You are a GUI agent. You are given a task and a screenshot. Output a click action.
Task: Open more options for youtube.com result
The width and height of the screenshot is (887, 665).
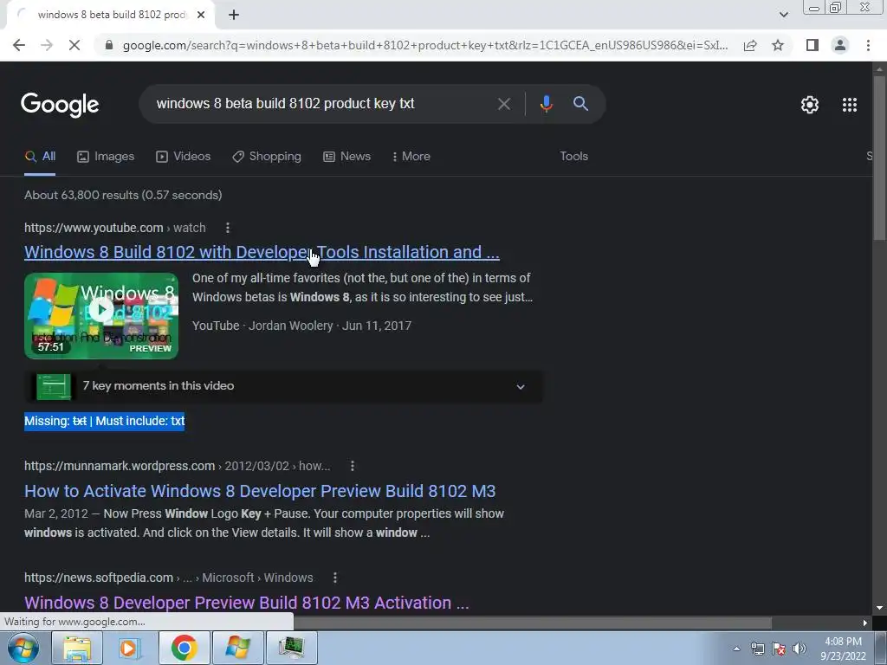pos(228,228)
